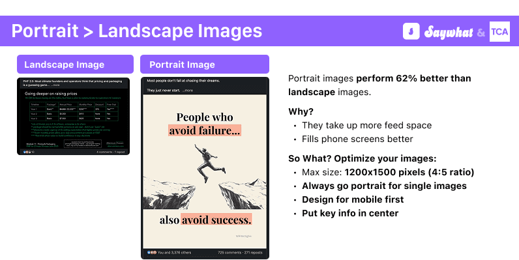Click reaction icons on the landscape post
Viewport: 519px width, 260px height.
tap(27, 152)
